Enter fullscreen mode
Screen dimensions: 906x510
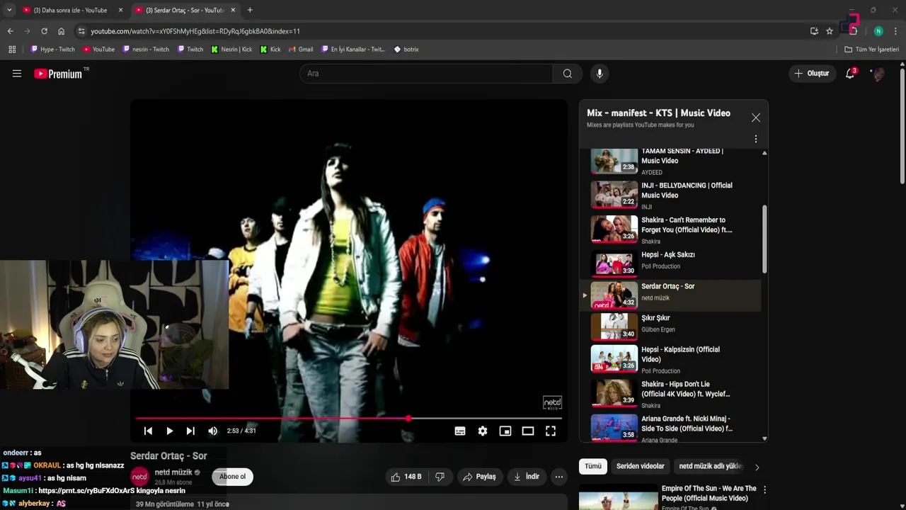551,431
